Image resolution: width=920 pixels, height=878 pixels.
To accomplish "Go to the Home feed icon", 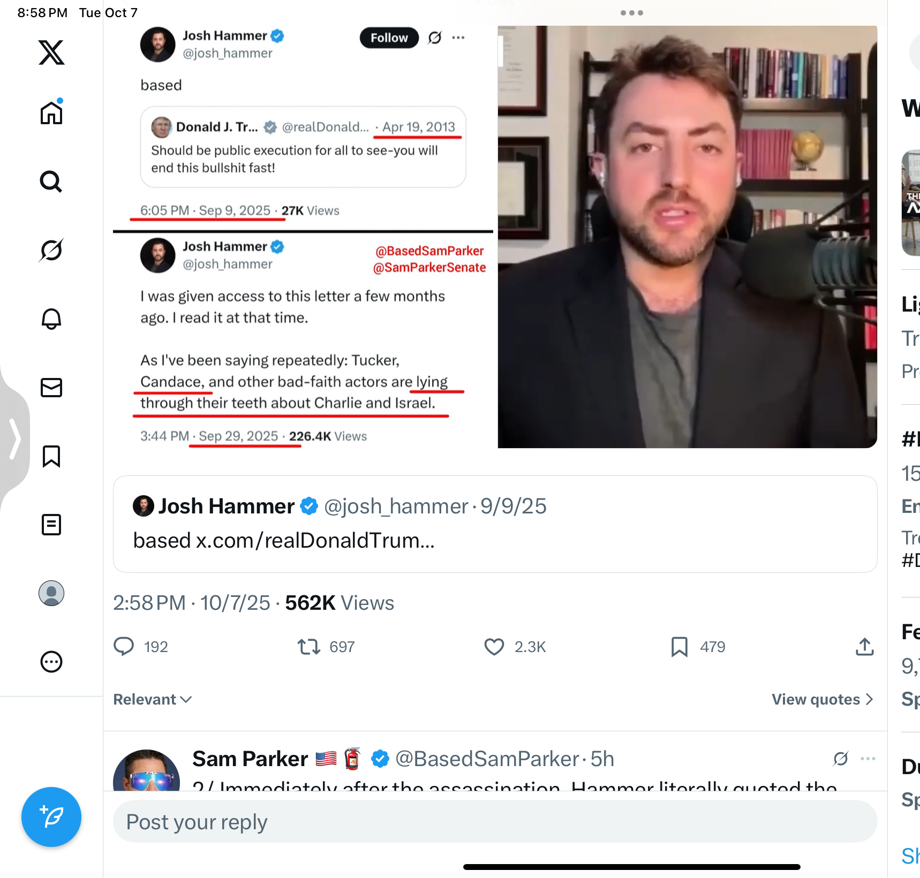I will point(51,112).
